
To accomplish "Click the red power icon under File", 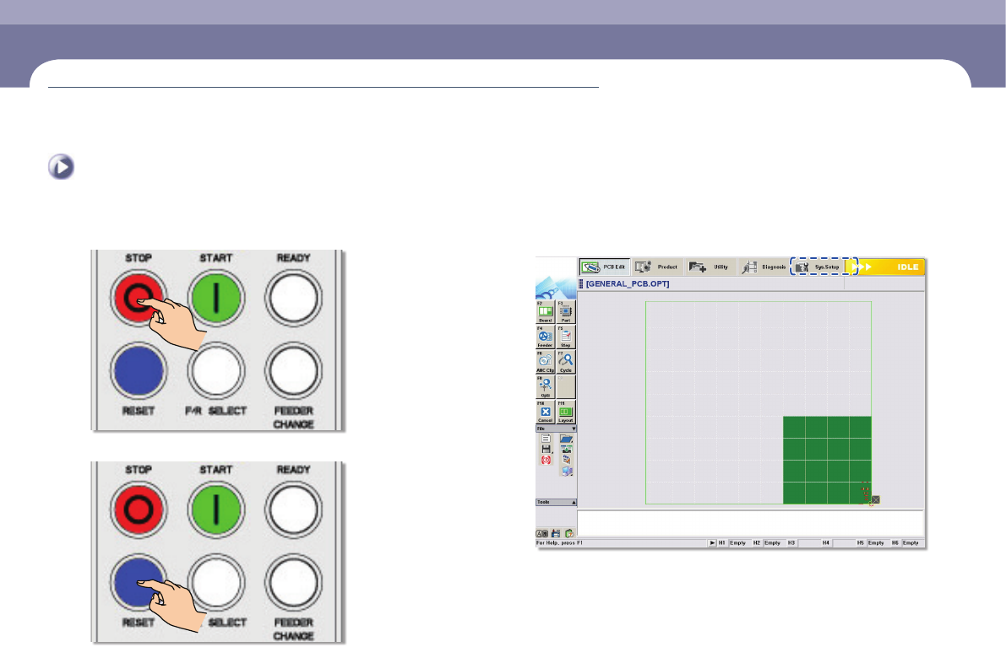I will click(x=546, y=460).
